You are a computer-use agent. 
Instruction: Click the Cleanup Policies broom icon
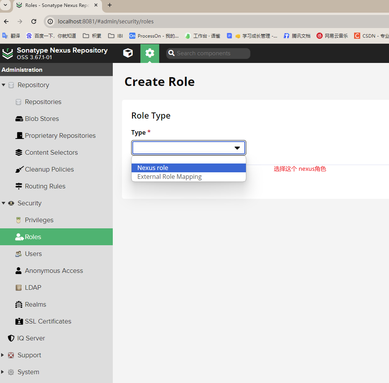19,169
